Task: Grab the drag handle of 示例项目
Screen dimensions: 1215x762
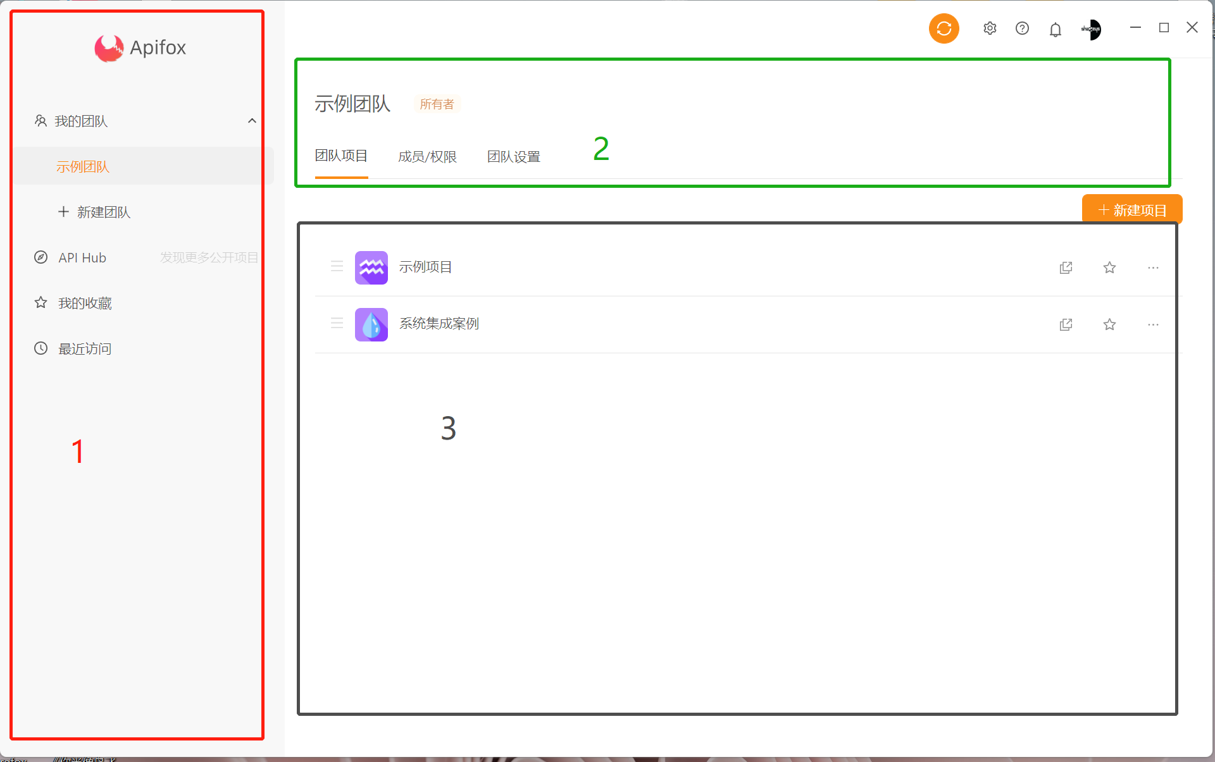Action: tap(337, 266)
